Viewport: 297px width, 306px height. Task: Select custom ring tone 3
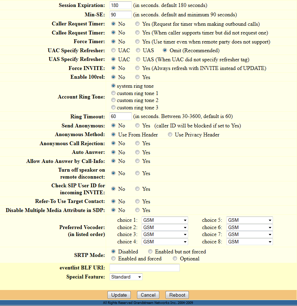[113, 107]
